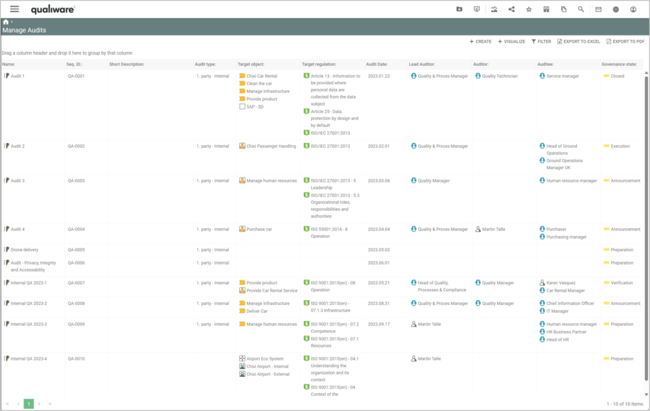
Task: Click the Ground Operations Manager UK auditee
Action: point(564,164)
